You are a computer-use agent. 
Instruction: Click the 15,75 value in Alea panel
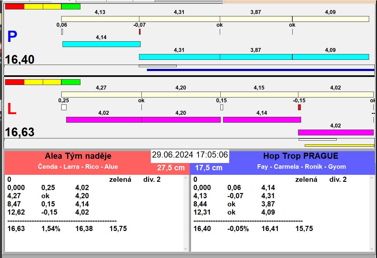click(x=118, y=229)
